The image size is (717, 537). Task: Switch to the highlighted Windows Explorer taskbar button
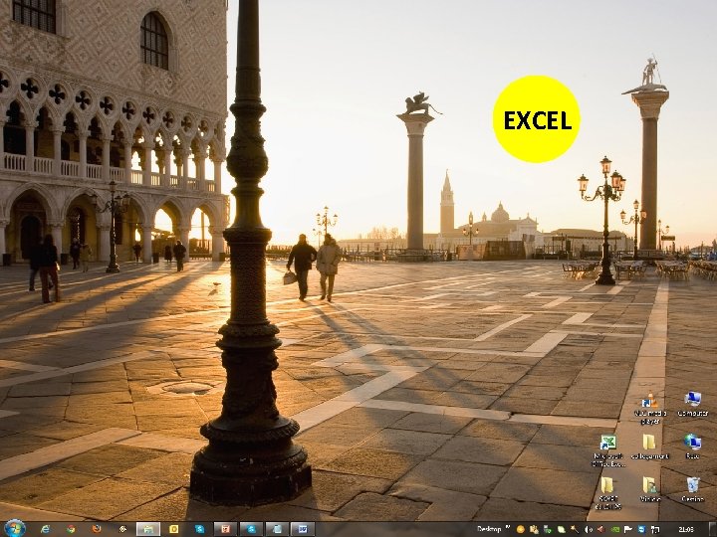[148, 529]
